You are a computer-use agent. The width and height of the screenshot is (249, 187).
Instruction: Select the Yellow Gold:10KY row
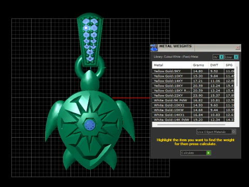tap(193, 76)
